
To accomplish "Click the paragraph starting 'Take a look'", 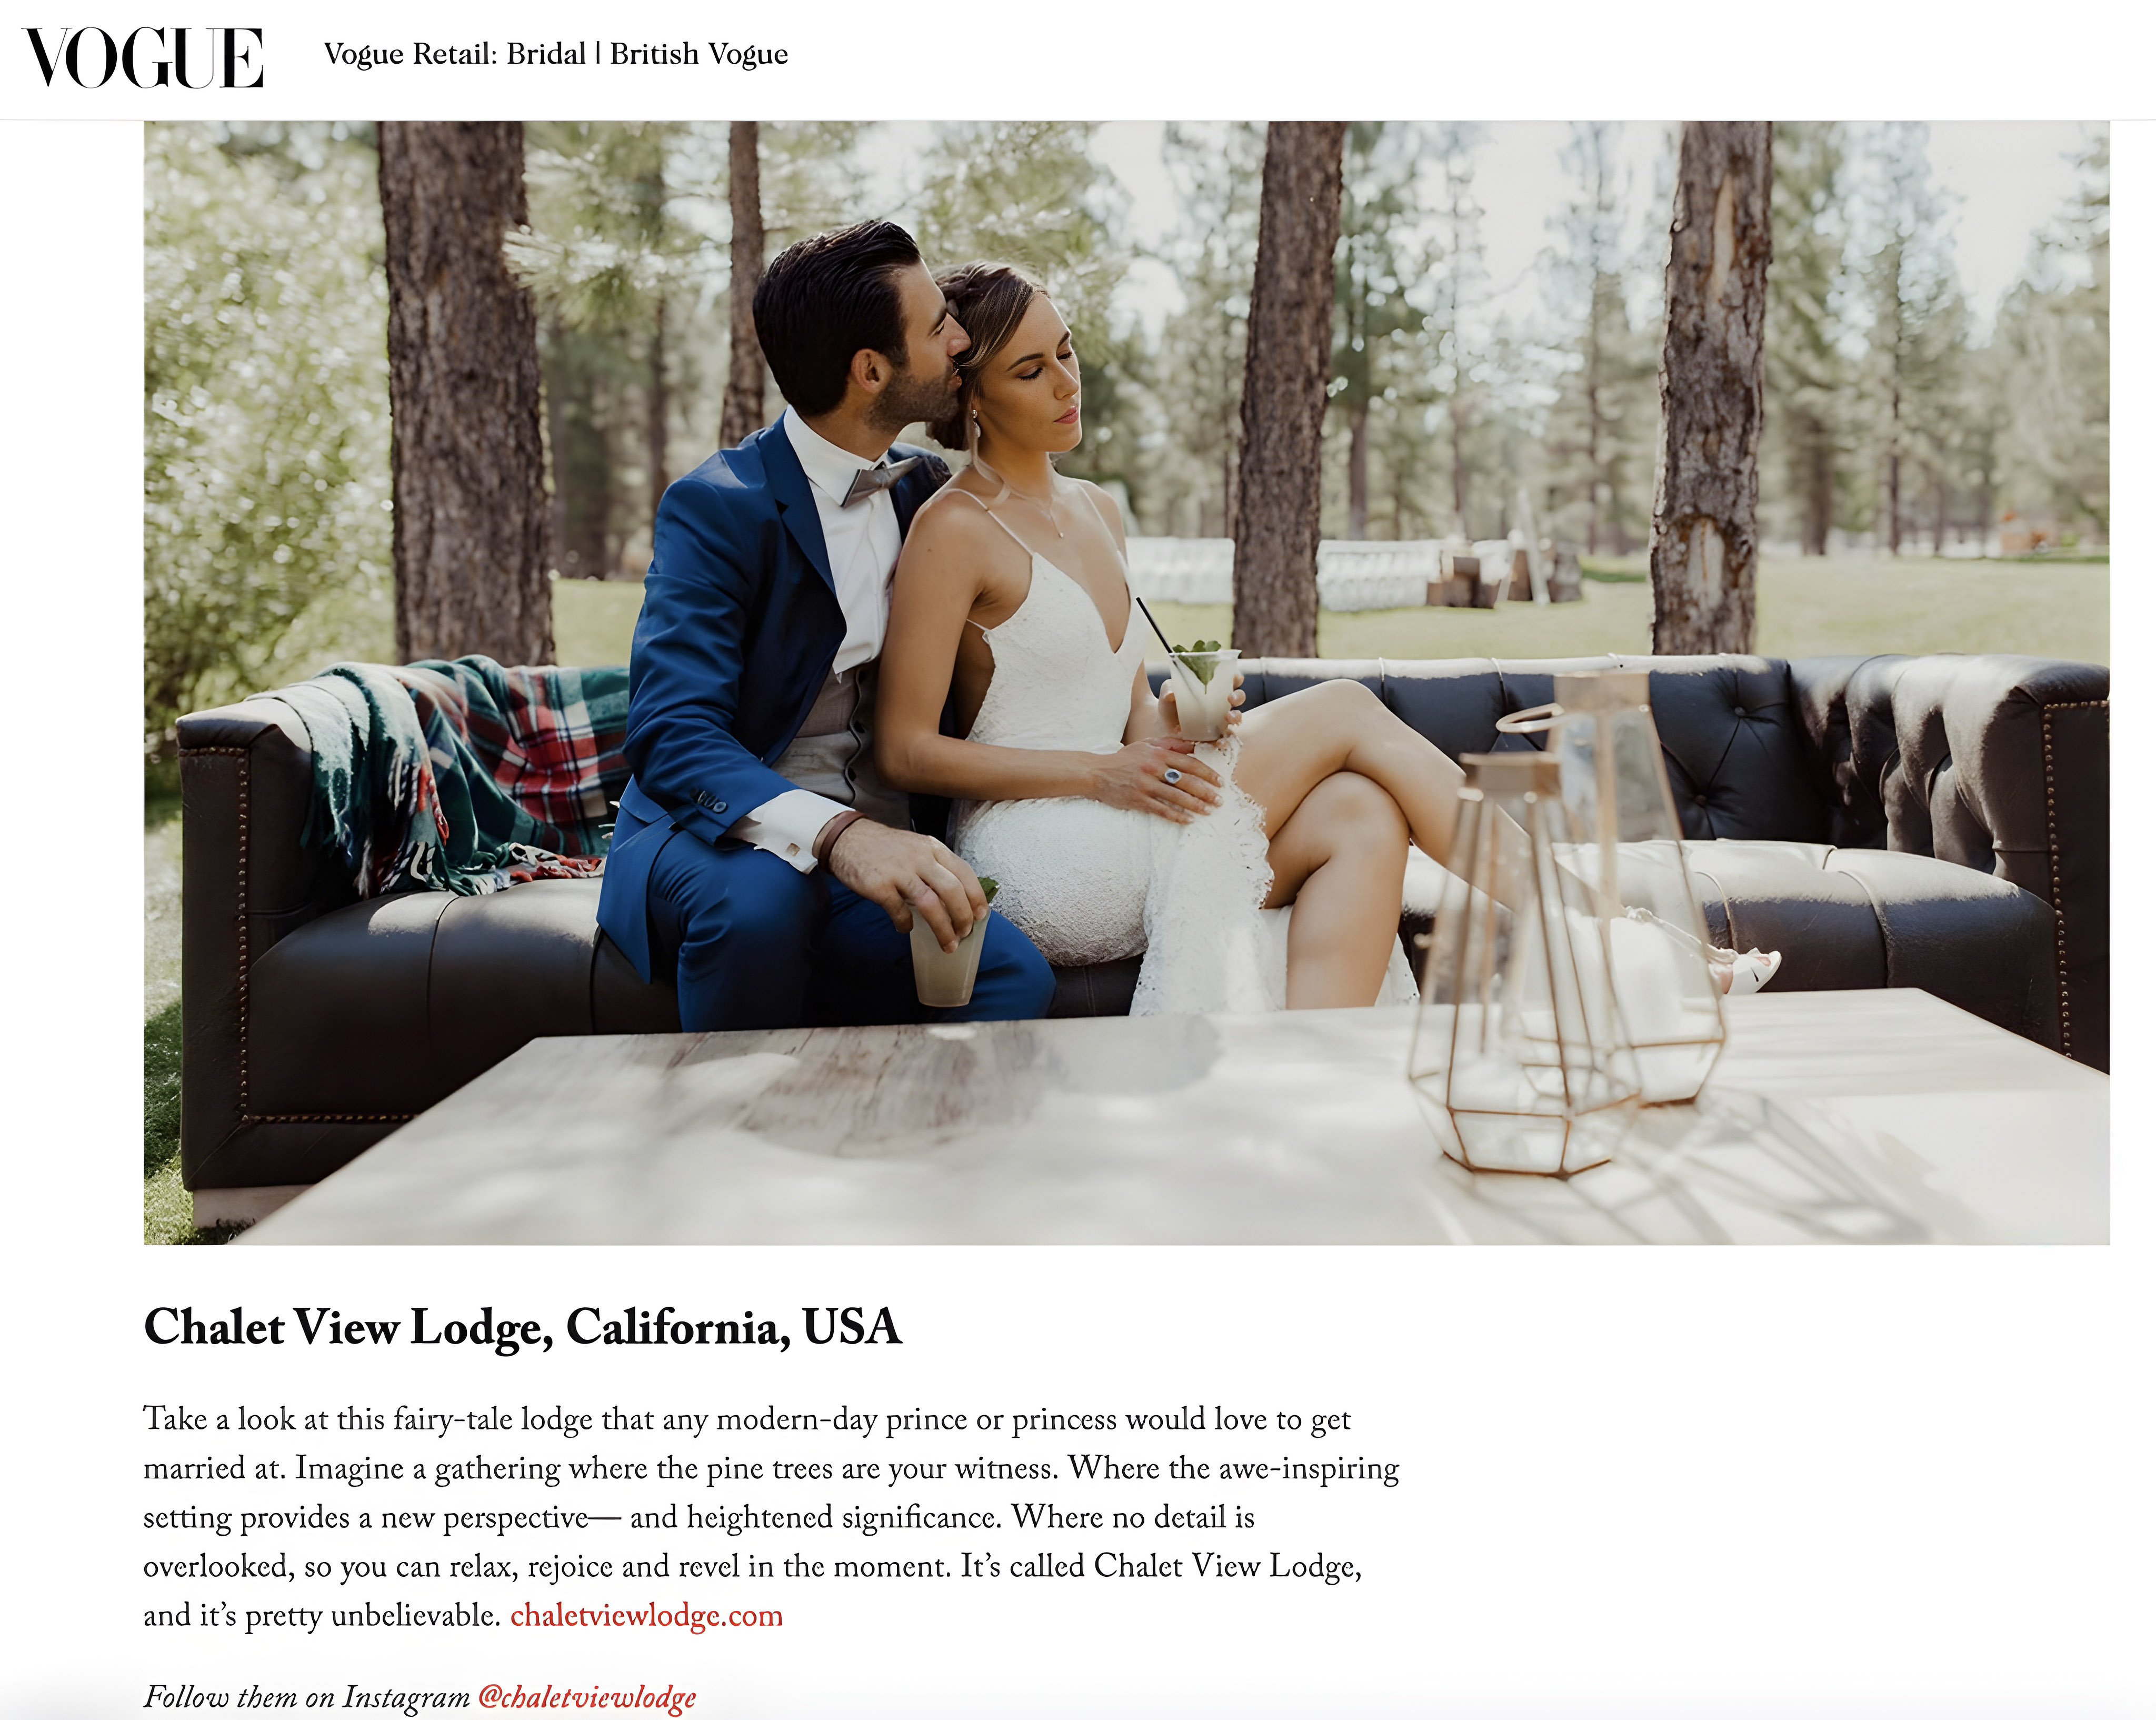I will 771,1517.
